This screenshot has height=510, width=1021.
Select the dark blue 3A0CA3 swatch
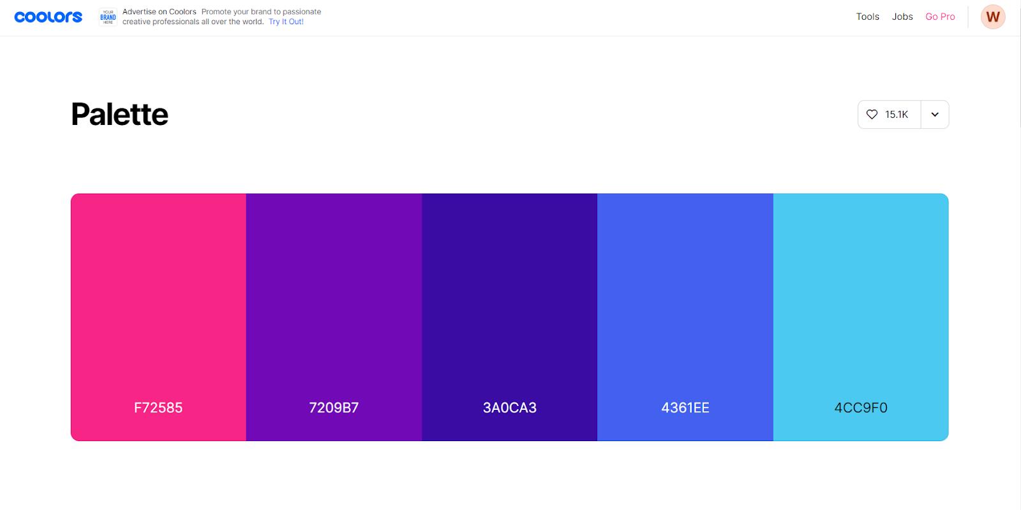coord(509,317)
